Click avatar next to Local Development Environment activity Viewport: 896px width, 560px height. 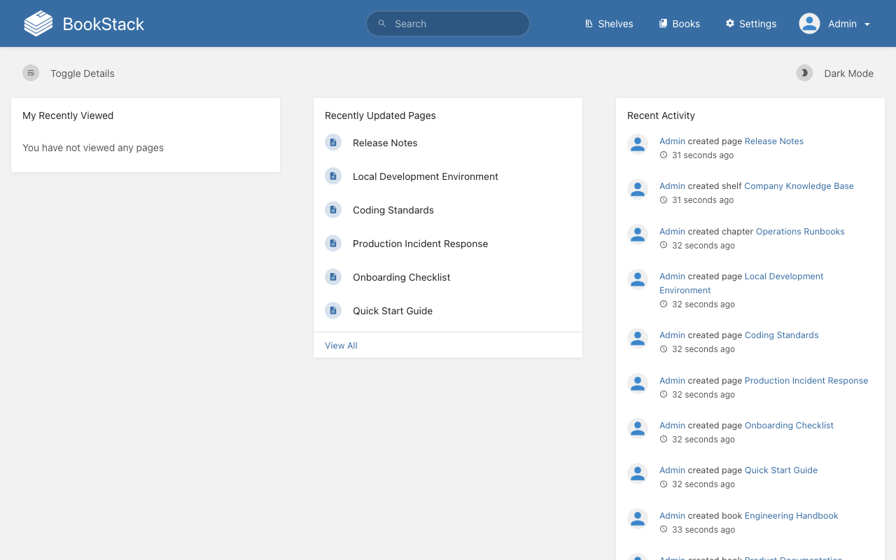[638, 279]
